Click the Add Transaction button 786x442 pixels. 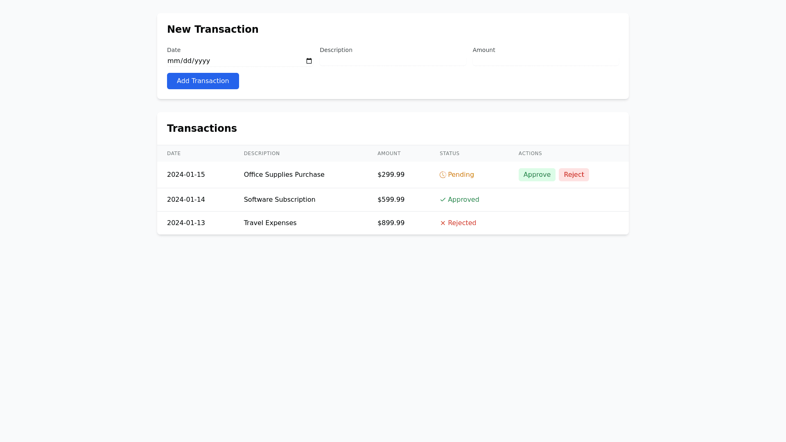203,81
